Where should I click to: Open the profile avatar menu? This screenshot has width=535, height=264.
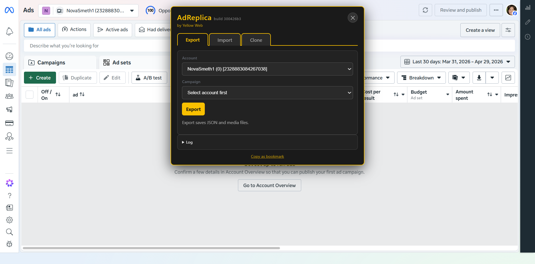point(512,10)
